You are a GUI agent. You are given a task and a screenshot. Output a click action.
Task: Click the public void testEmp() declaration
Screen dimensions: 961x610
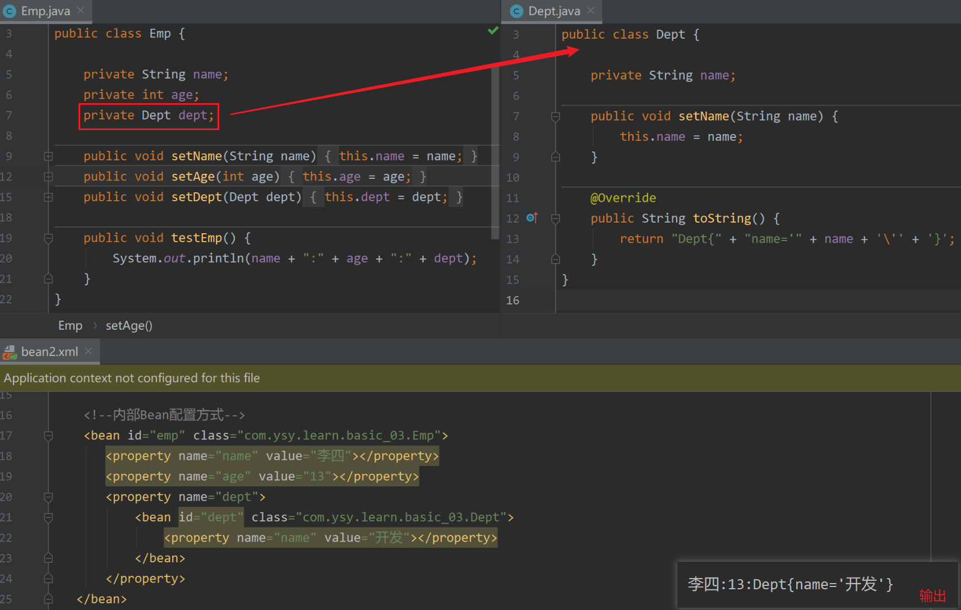167,238
